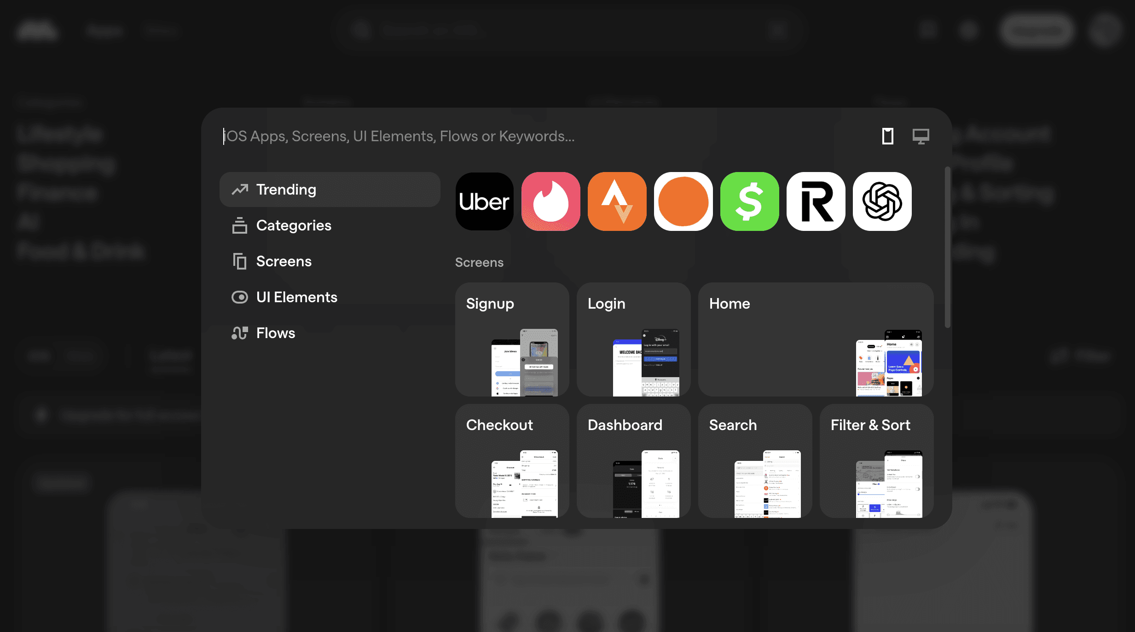This screenshot has width=1135, height=632.
Task: Open the Cash App dollar icon
Action: coord(749,201)
